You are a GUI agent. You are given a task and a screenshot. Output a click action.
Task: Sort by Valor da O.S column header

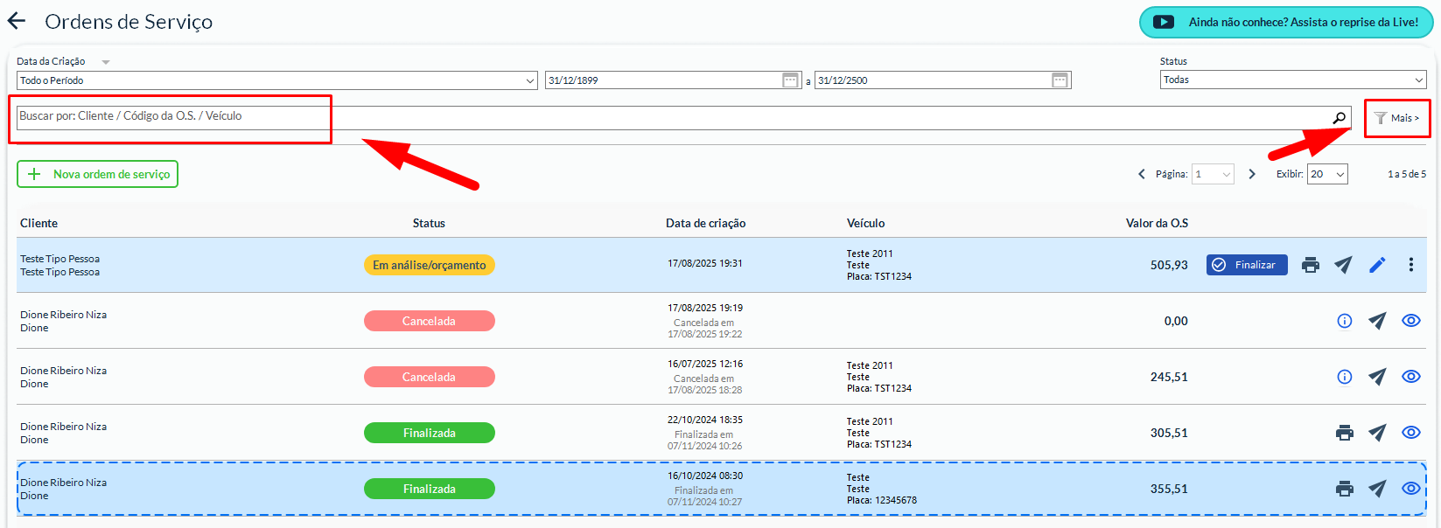1156,223
